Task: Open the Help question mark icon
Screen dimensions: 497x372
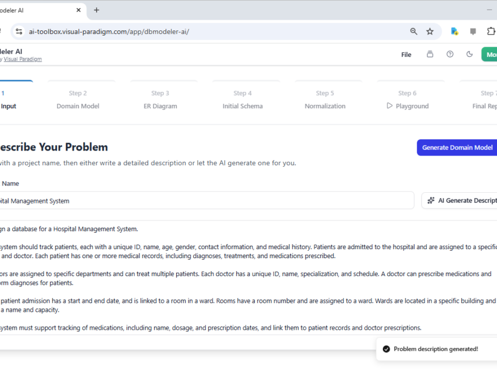Action: pyautogui.click(x=450, y=54)
